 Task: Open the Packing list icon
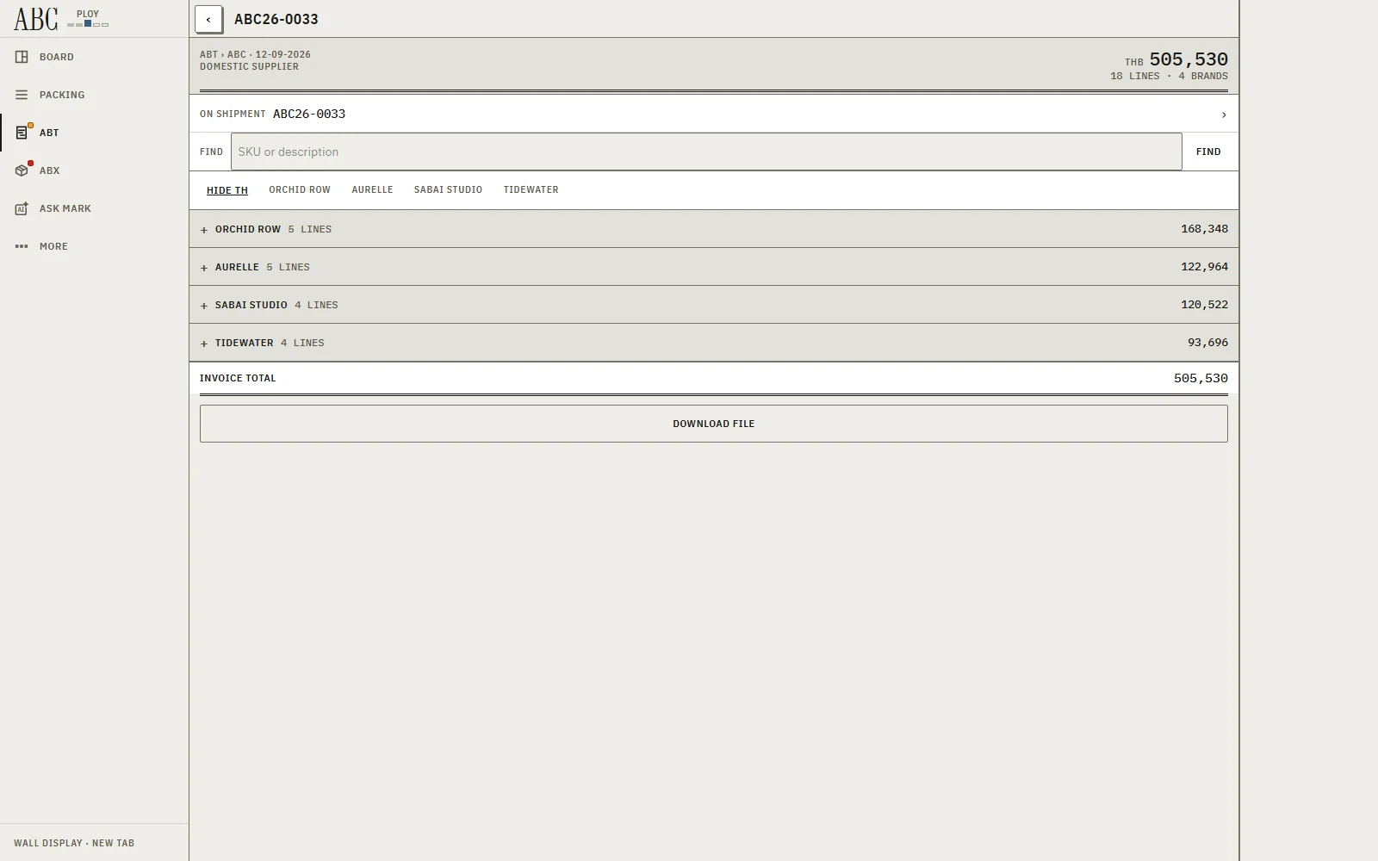point(22,95)
